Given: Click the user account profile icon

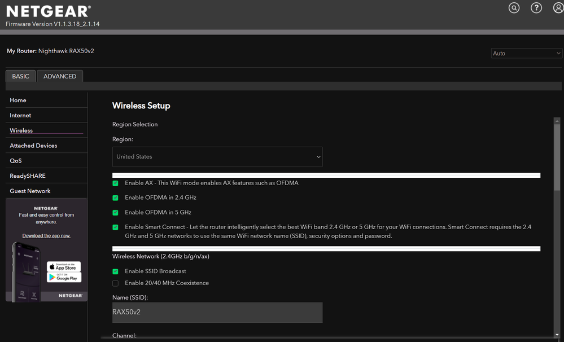Looking at the screenshot, I should [x=558, y=8].
